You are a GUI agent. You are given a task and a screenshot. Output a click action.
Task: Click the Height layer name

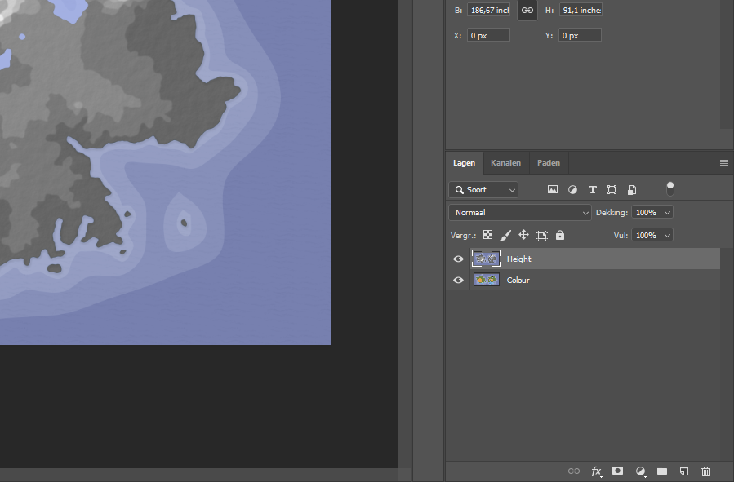(x=519, y=259)
